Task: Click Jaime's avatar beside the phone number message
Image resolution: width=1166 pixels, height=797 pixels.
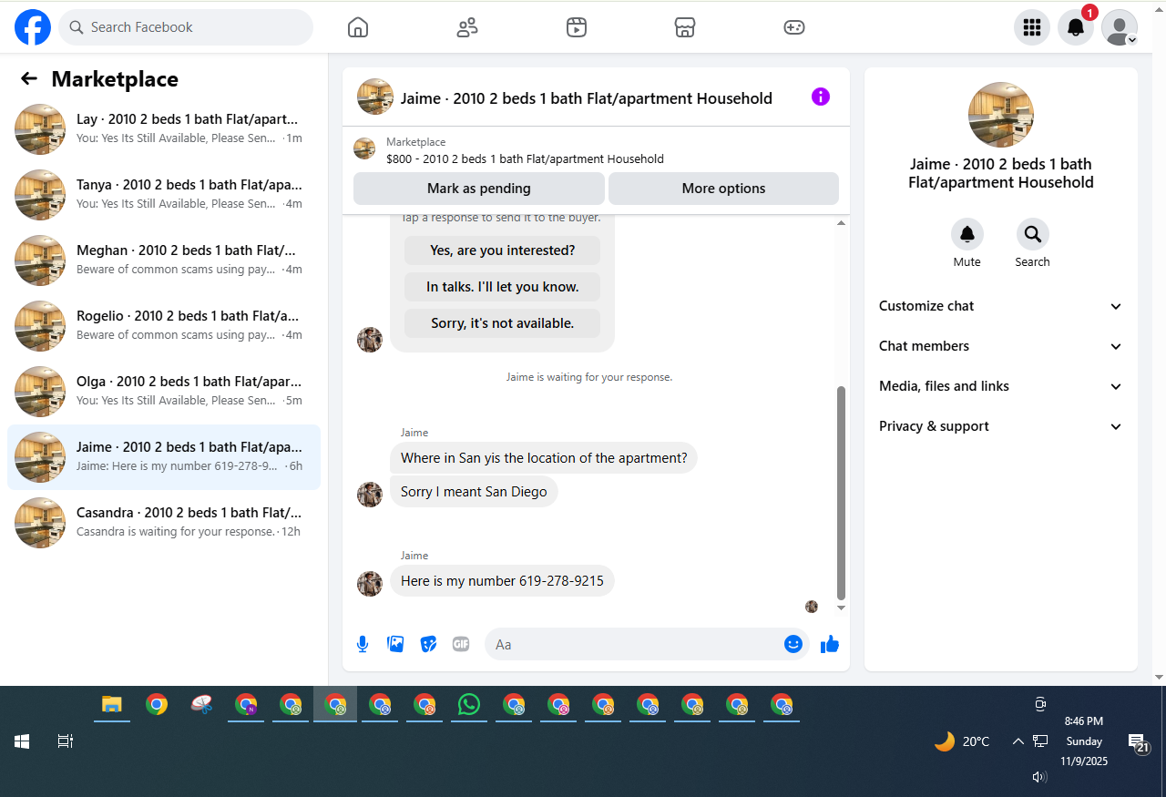Action: [x=370, y=584]
